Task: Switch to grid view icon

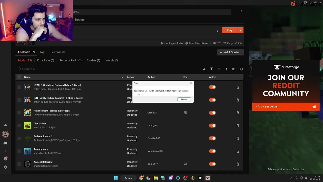Action: click(219, 69)
